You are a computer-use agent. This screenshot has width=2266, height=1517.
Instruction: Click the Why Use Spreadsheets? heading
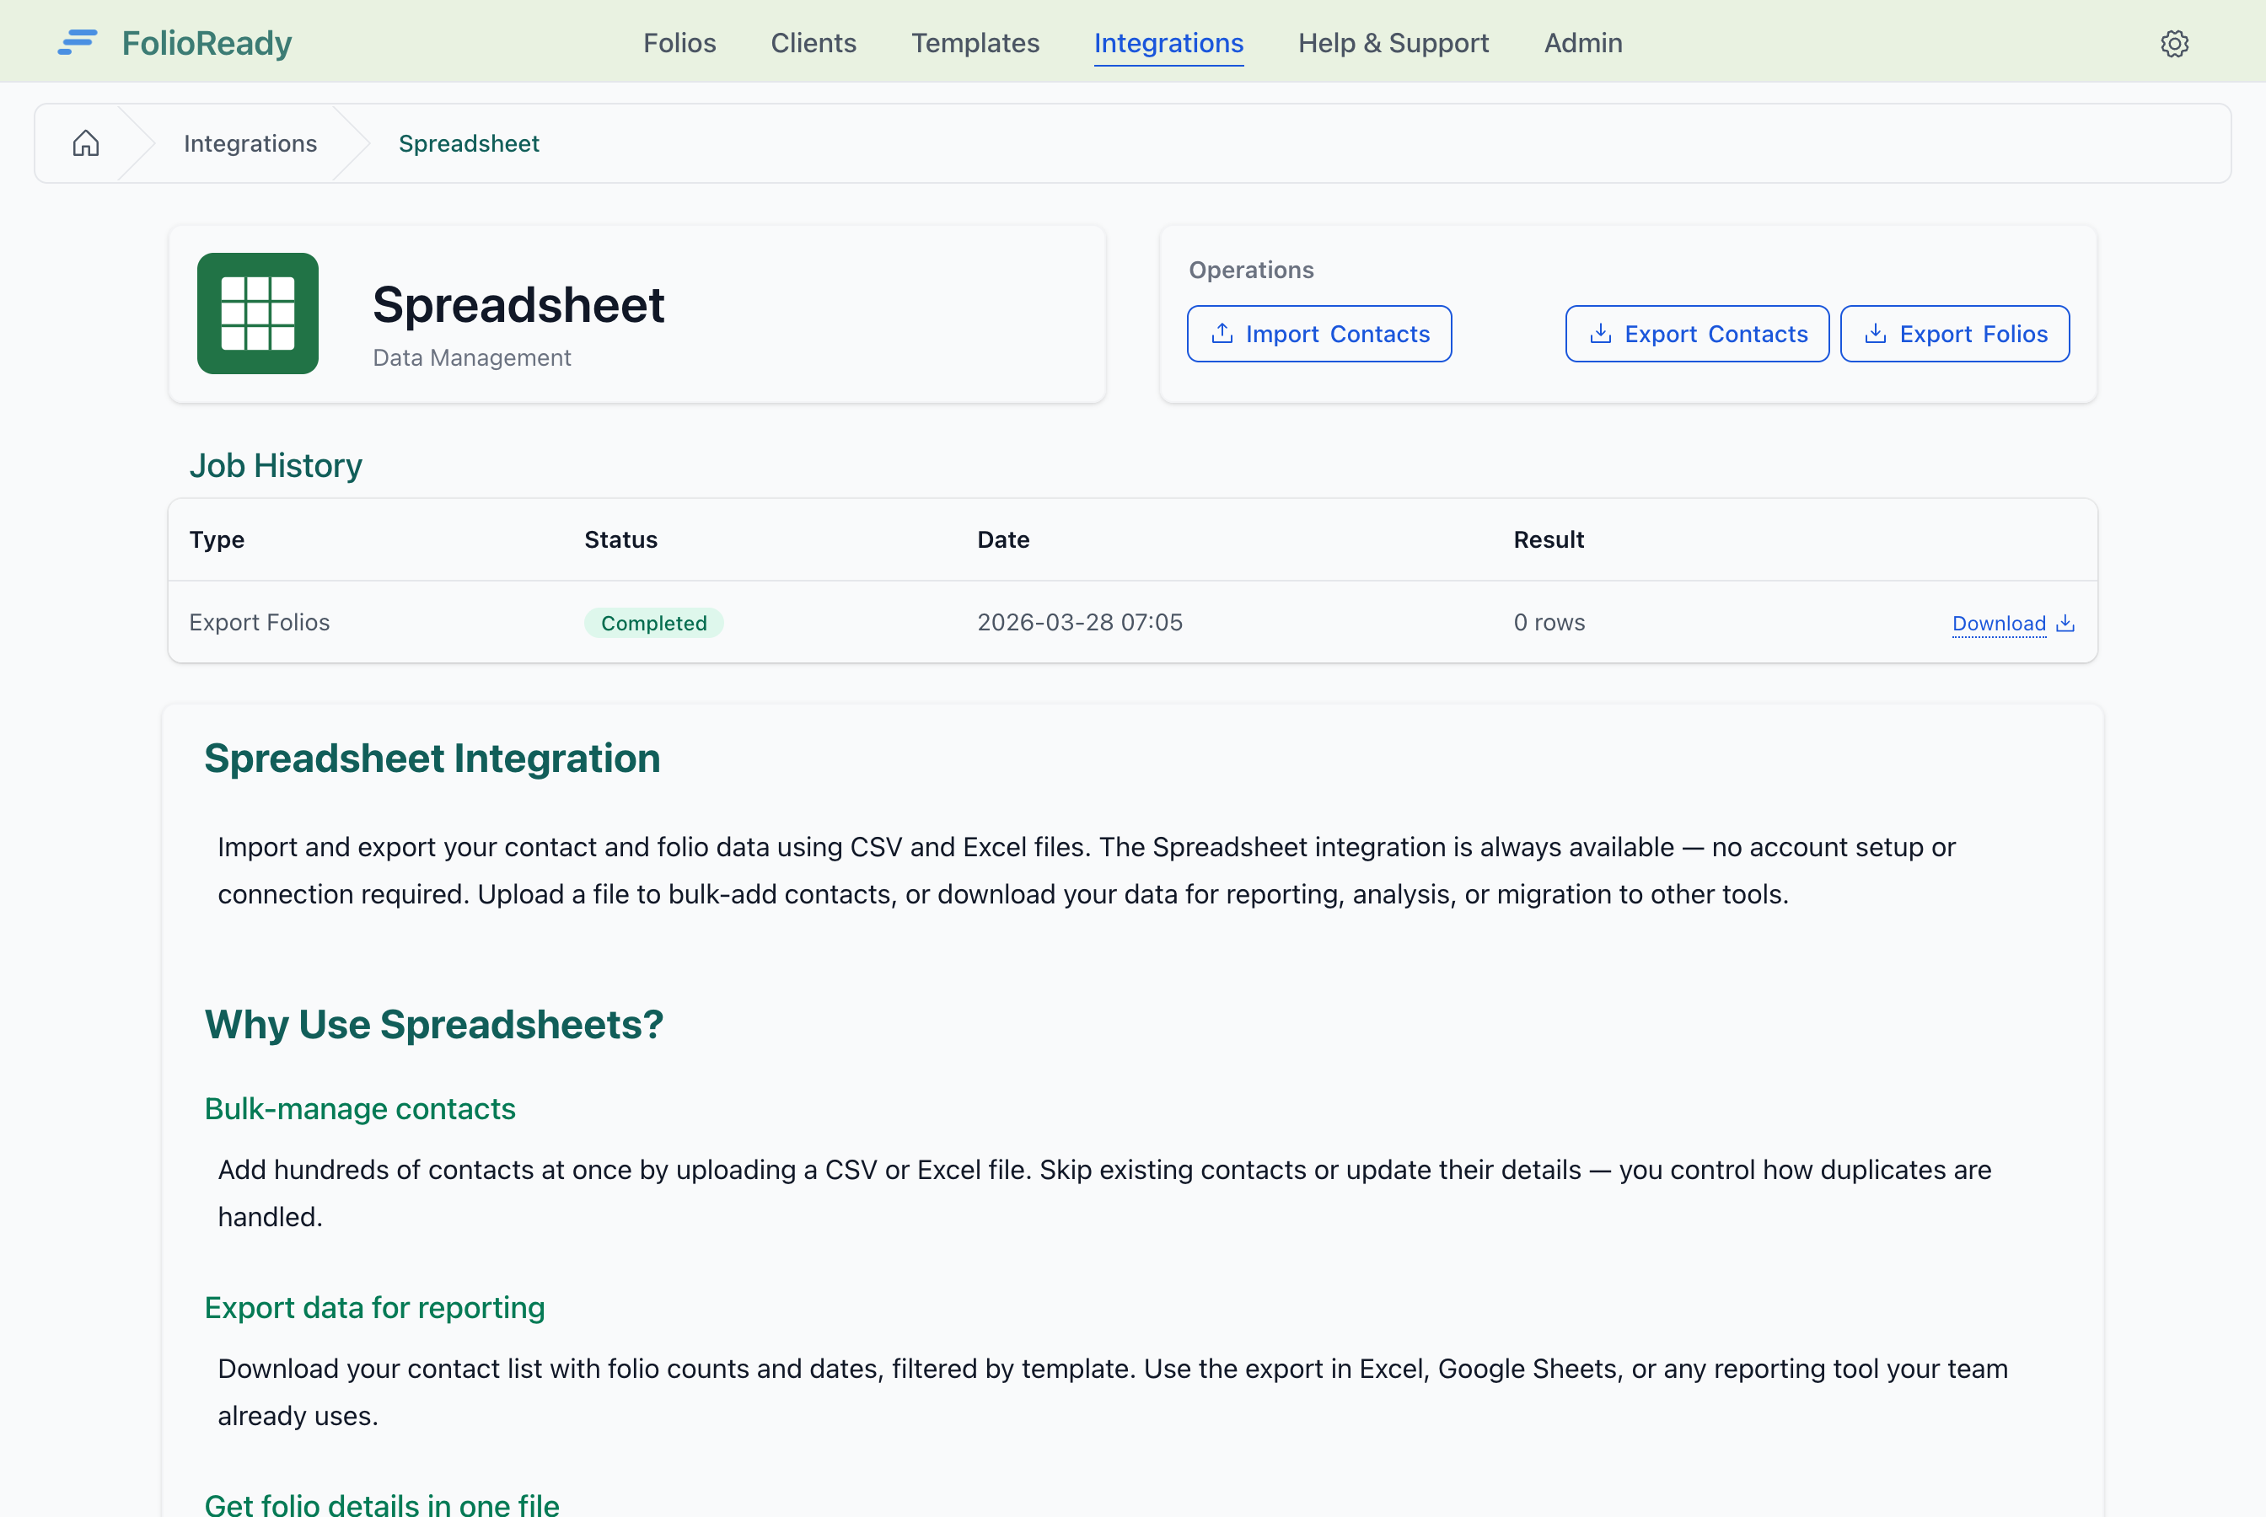433,1026
